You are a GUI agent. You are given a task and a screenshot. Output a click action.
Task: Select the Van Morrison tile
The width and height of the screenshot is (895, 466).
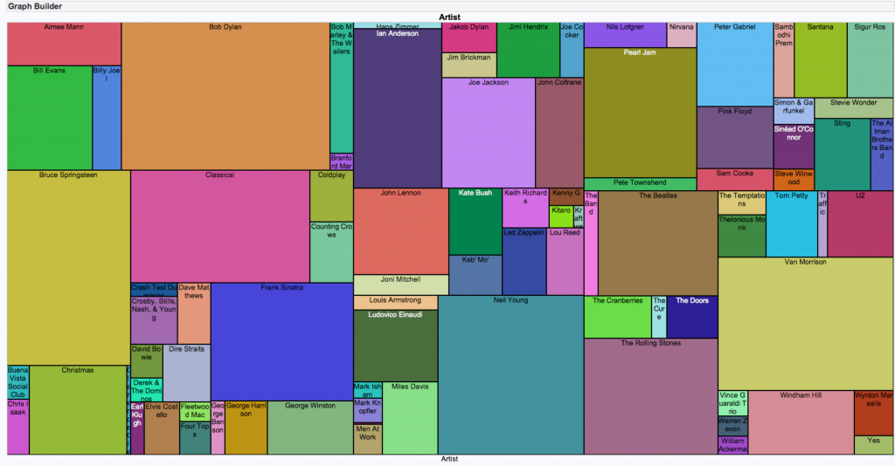[x=805, y=324]
